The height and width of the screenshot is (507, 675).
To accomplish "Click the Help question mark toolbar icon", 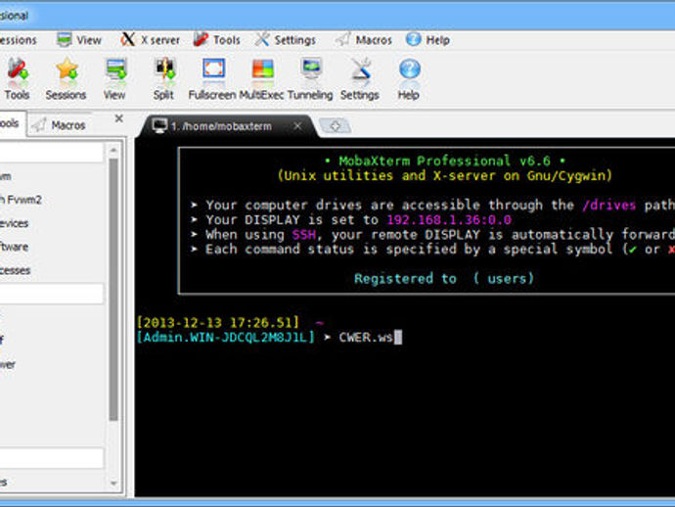I will pyautogui.click(x=409, y=78).
